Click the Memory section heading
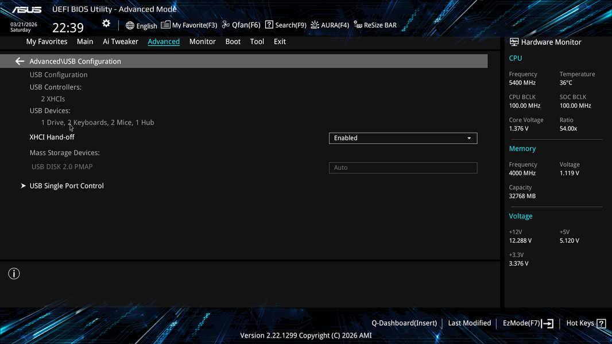 click(522, 148)
